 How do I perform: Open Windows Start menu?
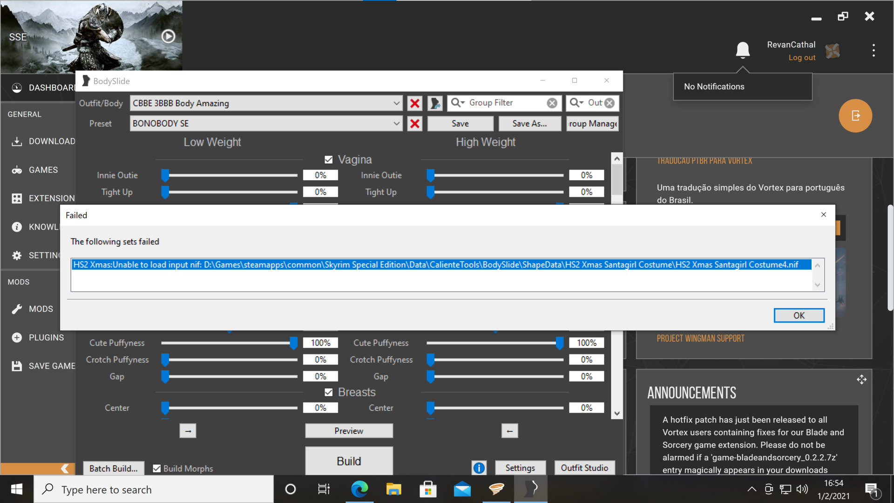17,489
